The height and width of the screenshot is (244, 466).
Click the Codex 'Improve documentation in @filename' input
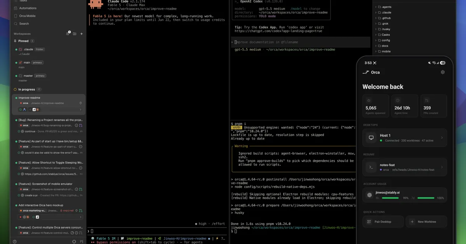[301, 42]
